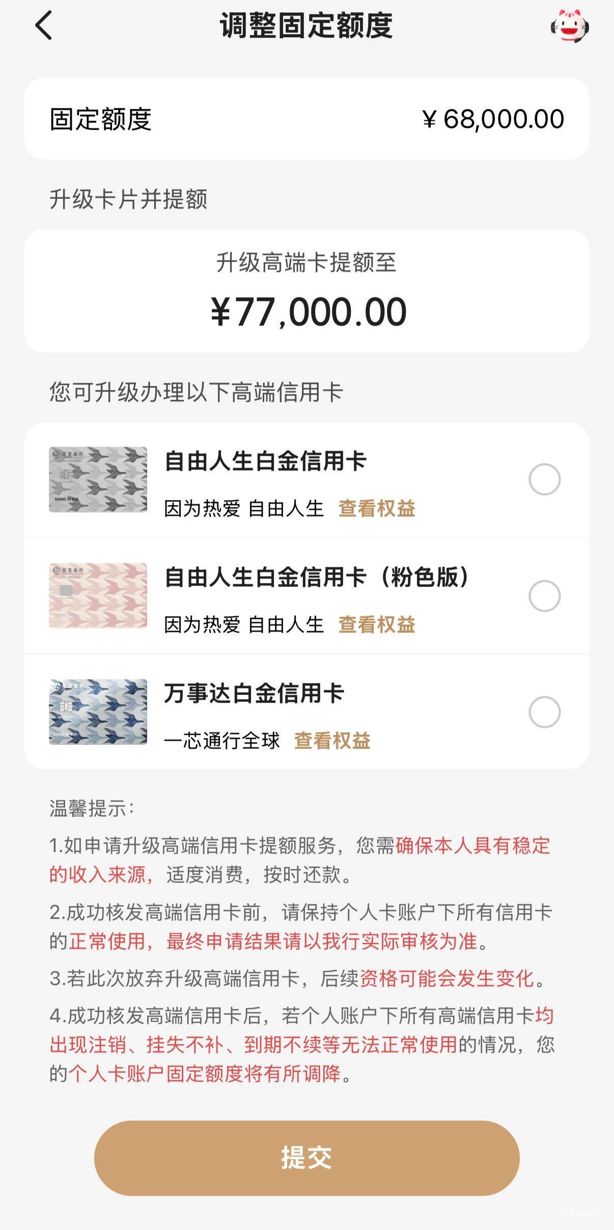Viewport: 614px width, 1230px height.
Task: View benefits of the pink edition card
Action: (x=377, y=624)
